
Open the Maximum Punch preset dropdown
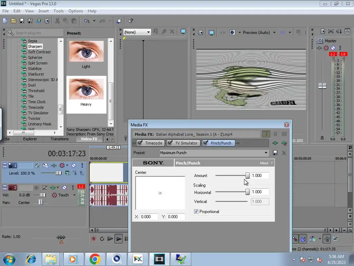266,153
